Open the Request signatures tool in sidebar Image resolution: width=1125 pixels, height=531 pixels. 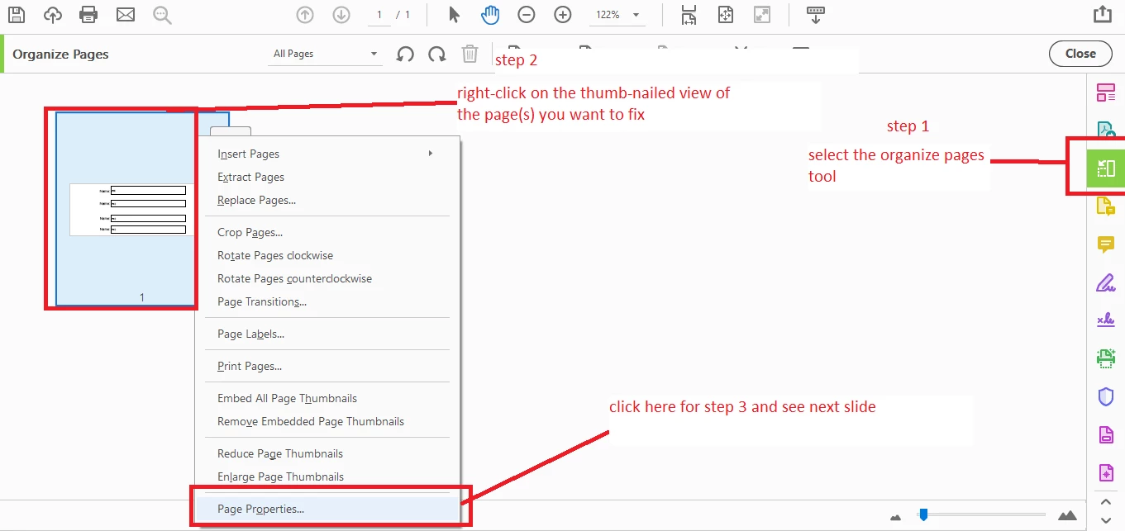tap(1105, 320)
